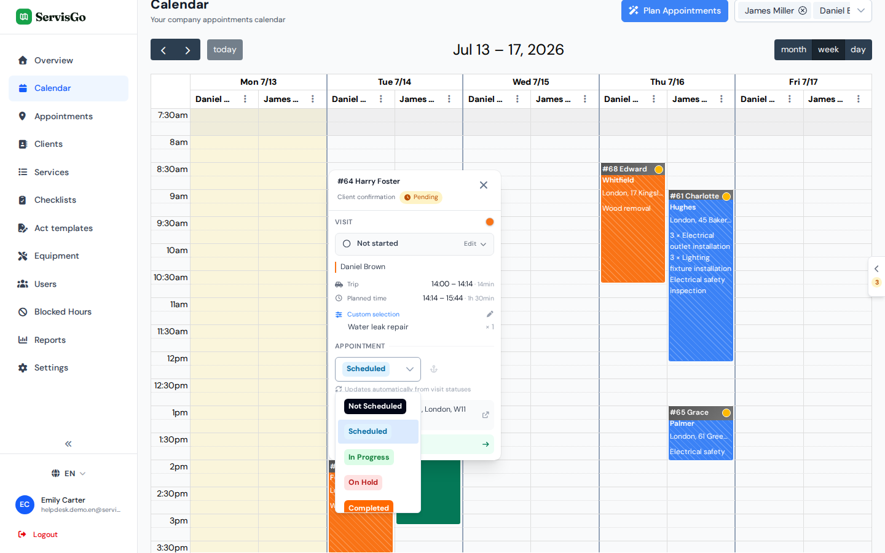Screen dimensions: 885x553
Task: Click the Reports chart icon
Action: 23,340
